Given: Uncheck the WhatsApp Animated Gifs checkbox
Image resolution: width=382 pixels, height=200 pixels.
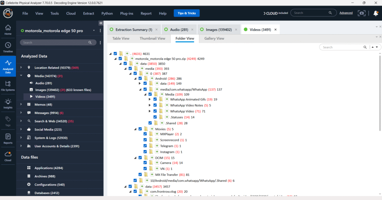Looking at the screenshot, I should [155, 99].
